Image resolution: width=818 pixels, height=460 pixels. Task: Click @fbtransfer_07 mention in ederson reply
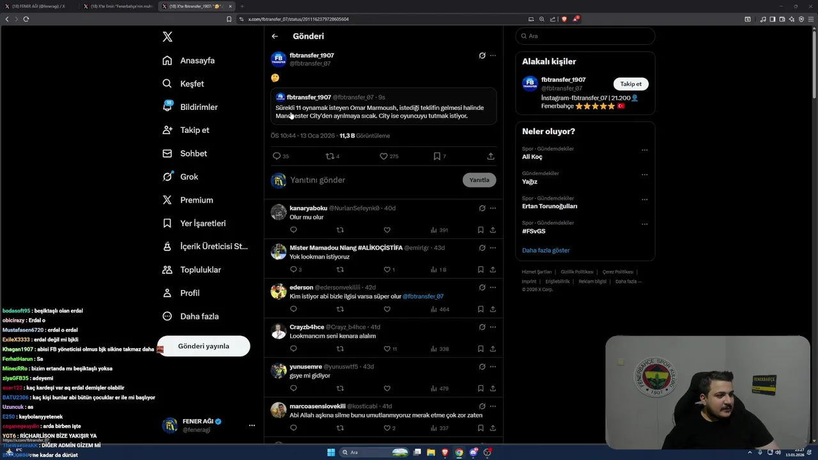pyautogui.click(x=422, y=296)
